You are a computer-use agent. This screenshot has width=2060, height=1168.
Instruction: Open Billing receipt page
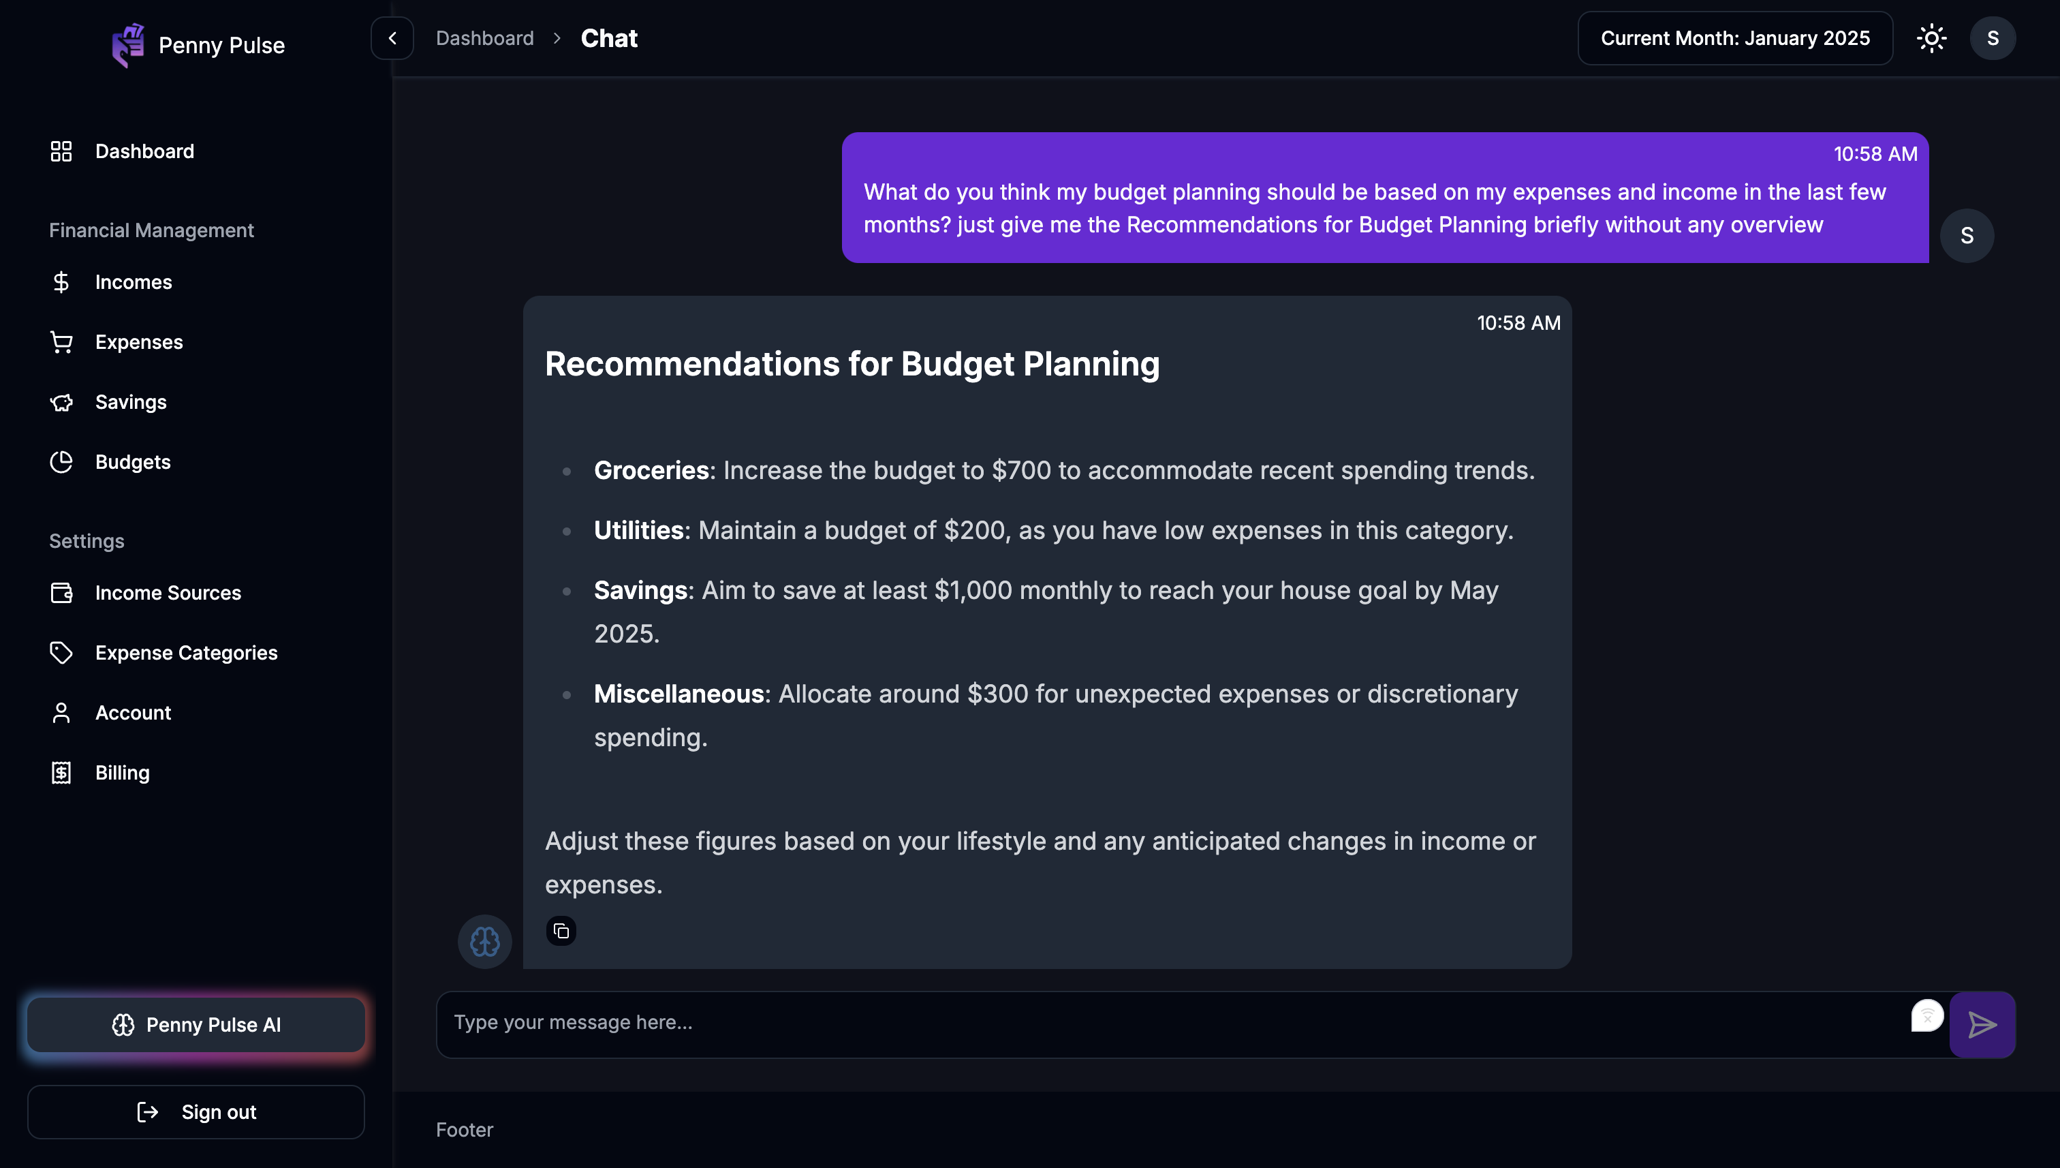click(122, 773)
